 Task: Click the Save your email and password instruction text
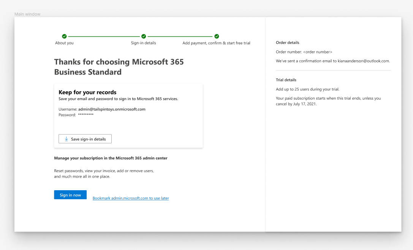coord(118,99)
